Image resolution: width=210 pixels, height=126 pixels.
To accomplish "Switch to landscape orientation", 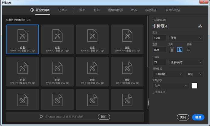I will coord(180,50).
